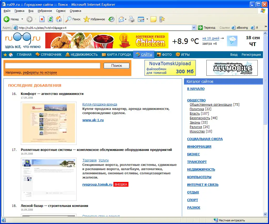Click the yellow star icon in site navigation
Screen dimensions: 269x224
pos(5,55)
